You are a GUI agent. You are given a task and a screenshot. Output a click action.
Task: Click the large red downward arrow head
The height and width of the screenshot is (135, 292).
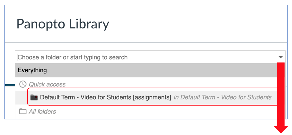tap(281, 129)
